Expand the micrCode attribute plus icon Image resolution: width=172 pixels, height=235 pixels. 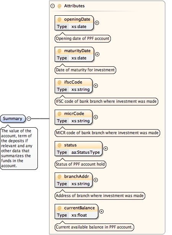(x=96, y=117)
